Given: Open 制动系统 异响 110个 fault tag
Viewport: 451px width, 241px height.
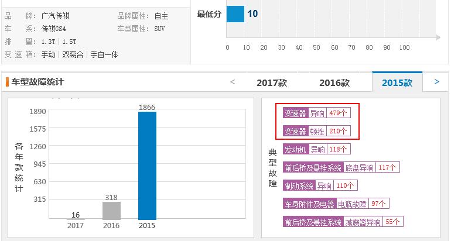Looking at the screenshot, I should click(x=320, y=185).
